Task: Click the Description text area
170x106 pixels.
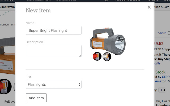Action: point(53,51)
